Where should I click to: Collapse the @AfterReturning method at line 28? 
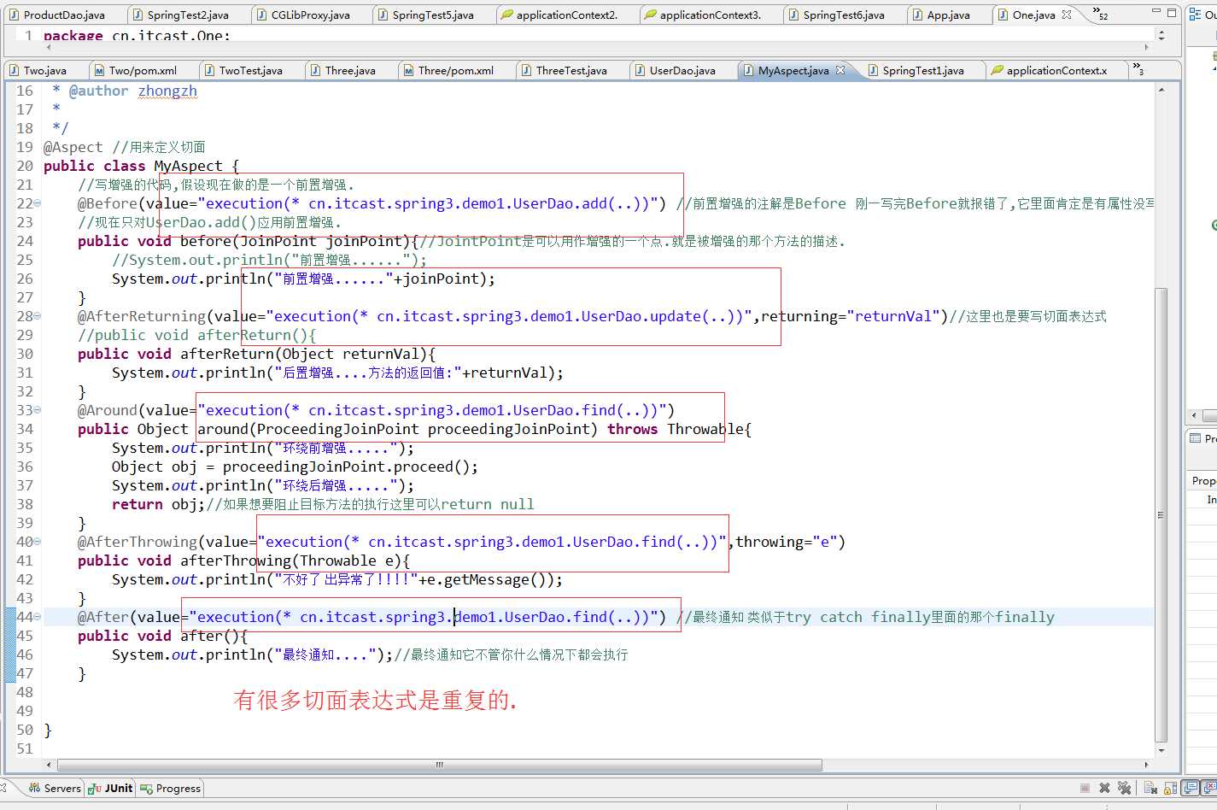pyautogui.click(x=37, y=316)
